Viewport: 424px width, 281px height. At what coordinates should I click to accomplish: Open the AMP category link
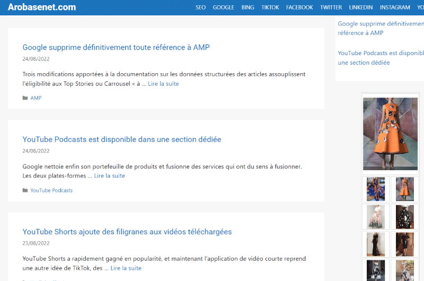[36, 98]
